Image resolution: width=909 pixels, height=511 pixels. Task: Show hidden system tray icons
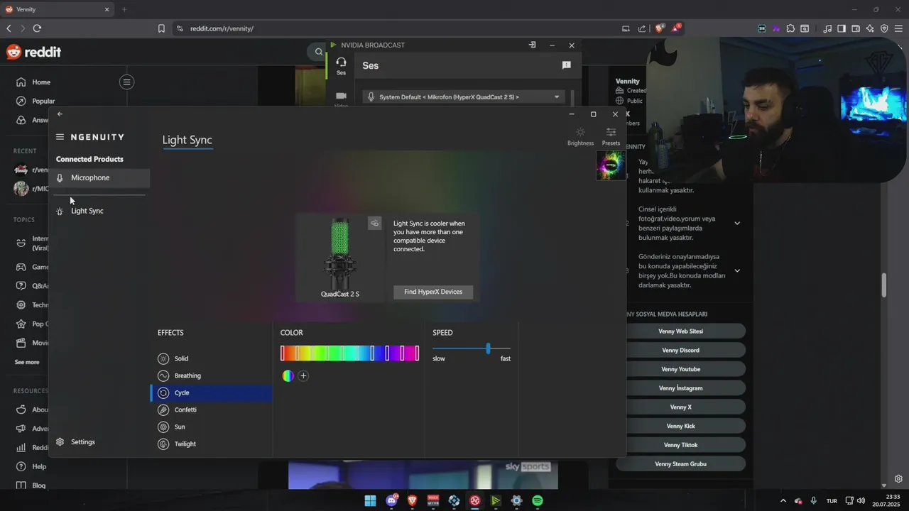[783, 501]
